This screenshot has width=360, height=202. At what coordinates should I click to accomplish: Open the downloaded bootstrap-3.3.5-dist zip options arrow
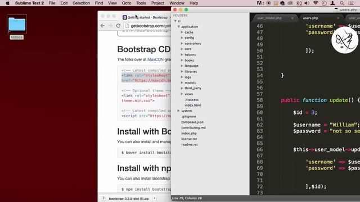pyautogui.click(x=155, y=198)
